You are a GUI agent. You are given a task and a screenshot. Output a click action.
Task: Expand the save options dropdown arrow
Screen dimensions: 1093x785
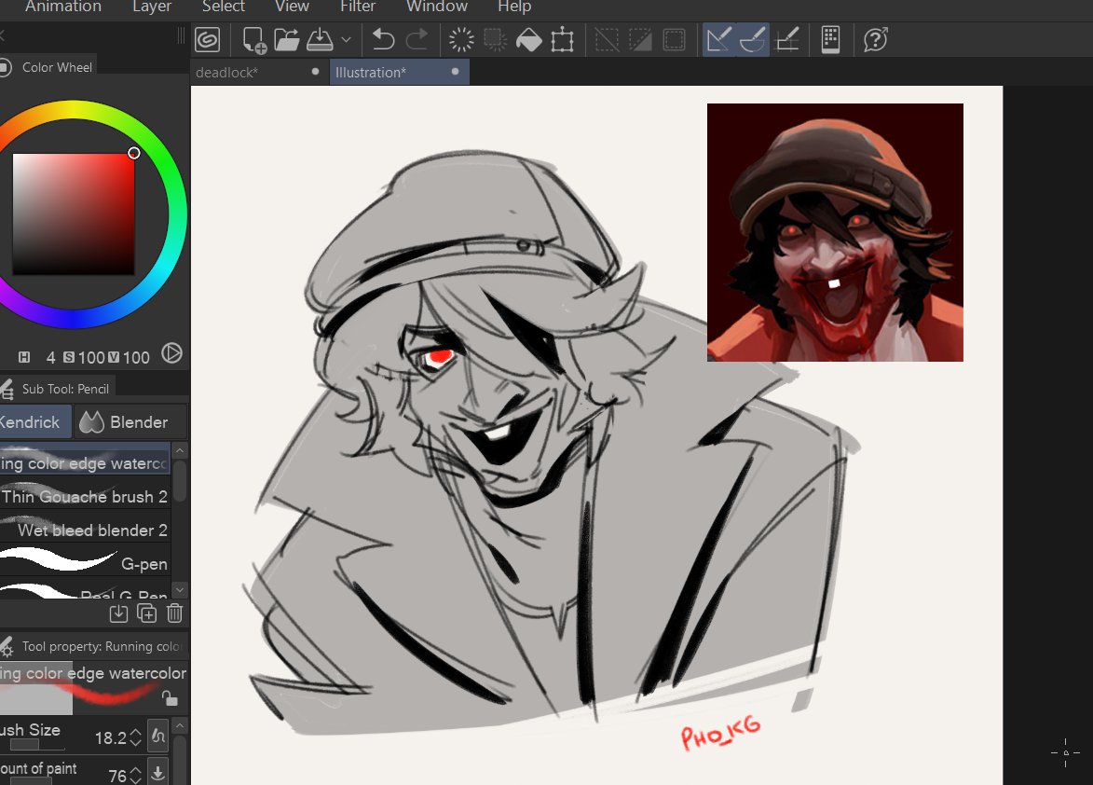point(346,40)
